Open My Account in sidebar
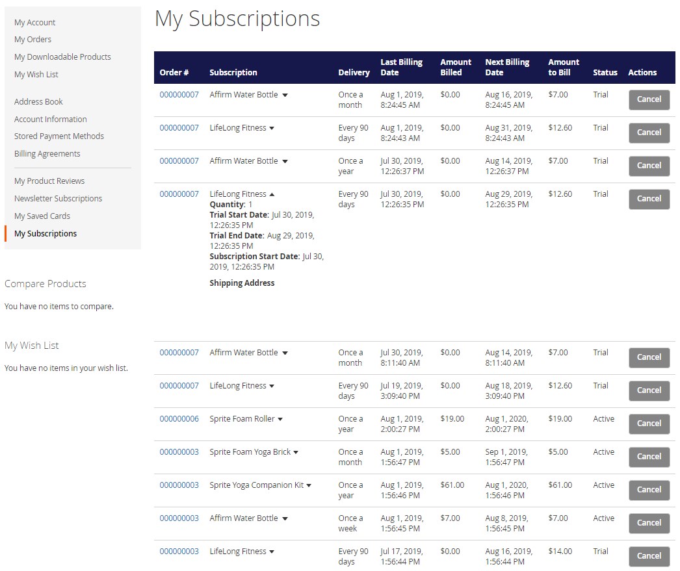Viewport: 680px width, 571px height. coord(35,22)
